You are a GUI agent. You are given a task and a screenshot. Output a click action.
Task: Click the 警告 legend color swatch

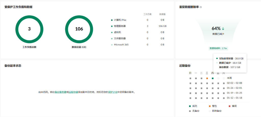[210, 106]
